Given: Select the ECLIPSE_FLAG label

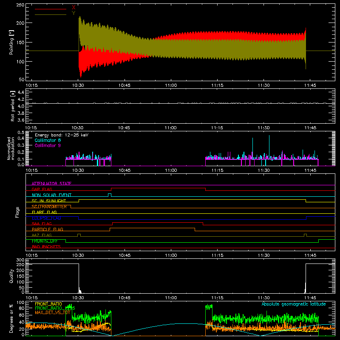Looking at the screenshot, I should 46,218.
